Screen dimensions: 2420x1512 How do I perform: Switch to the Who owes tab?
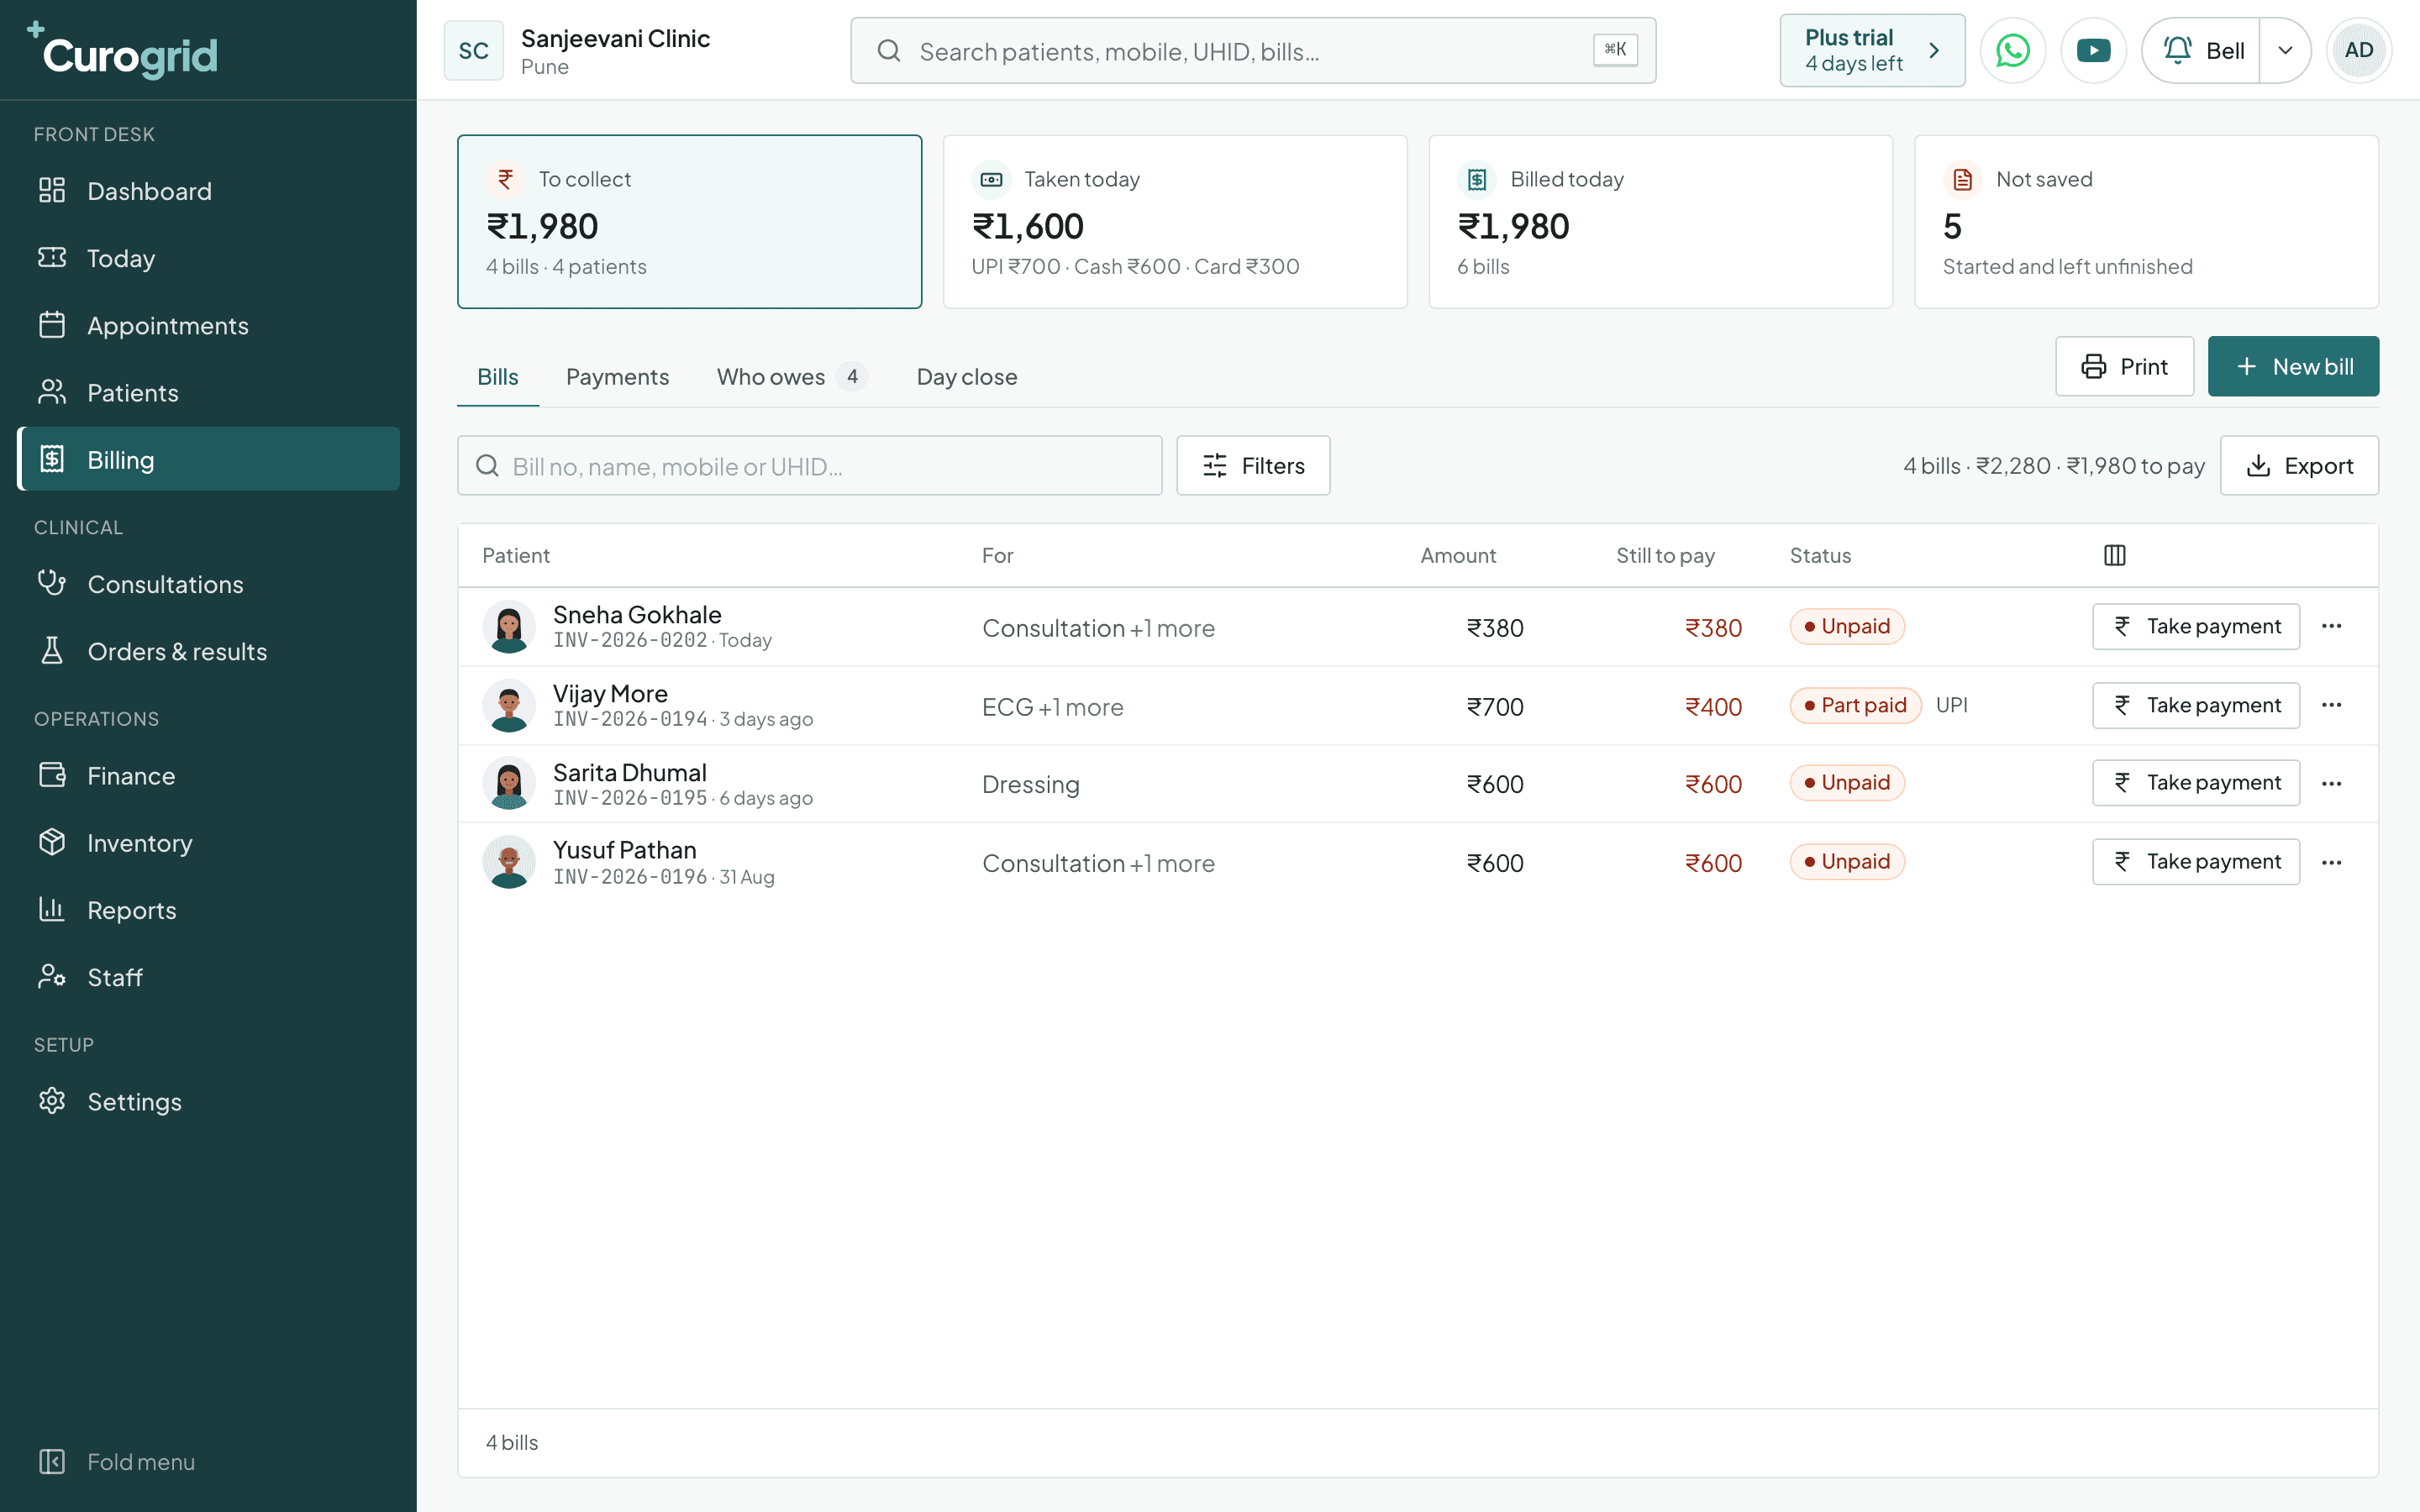(791, 377)
